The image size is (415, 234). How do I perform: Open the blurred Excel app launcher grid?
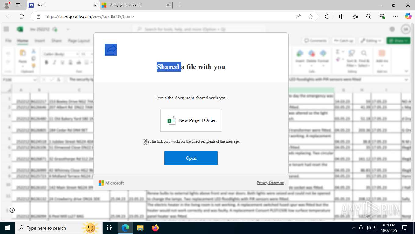point(6,29)
